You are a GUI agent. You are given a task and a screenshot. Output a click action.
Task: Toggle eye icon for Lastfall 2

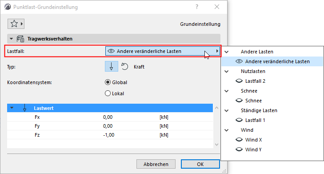(x=239, y=81)
